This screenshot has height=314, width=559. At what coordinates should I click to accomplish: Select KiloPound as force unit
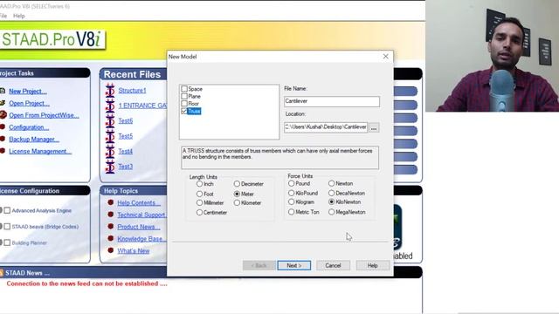point(291,193)
